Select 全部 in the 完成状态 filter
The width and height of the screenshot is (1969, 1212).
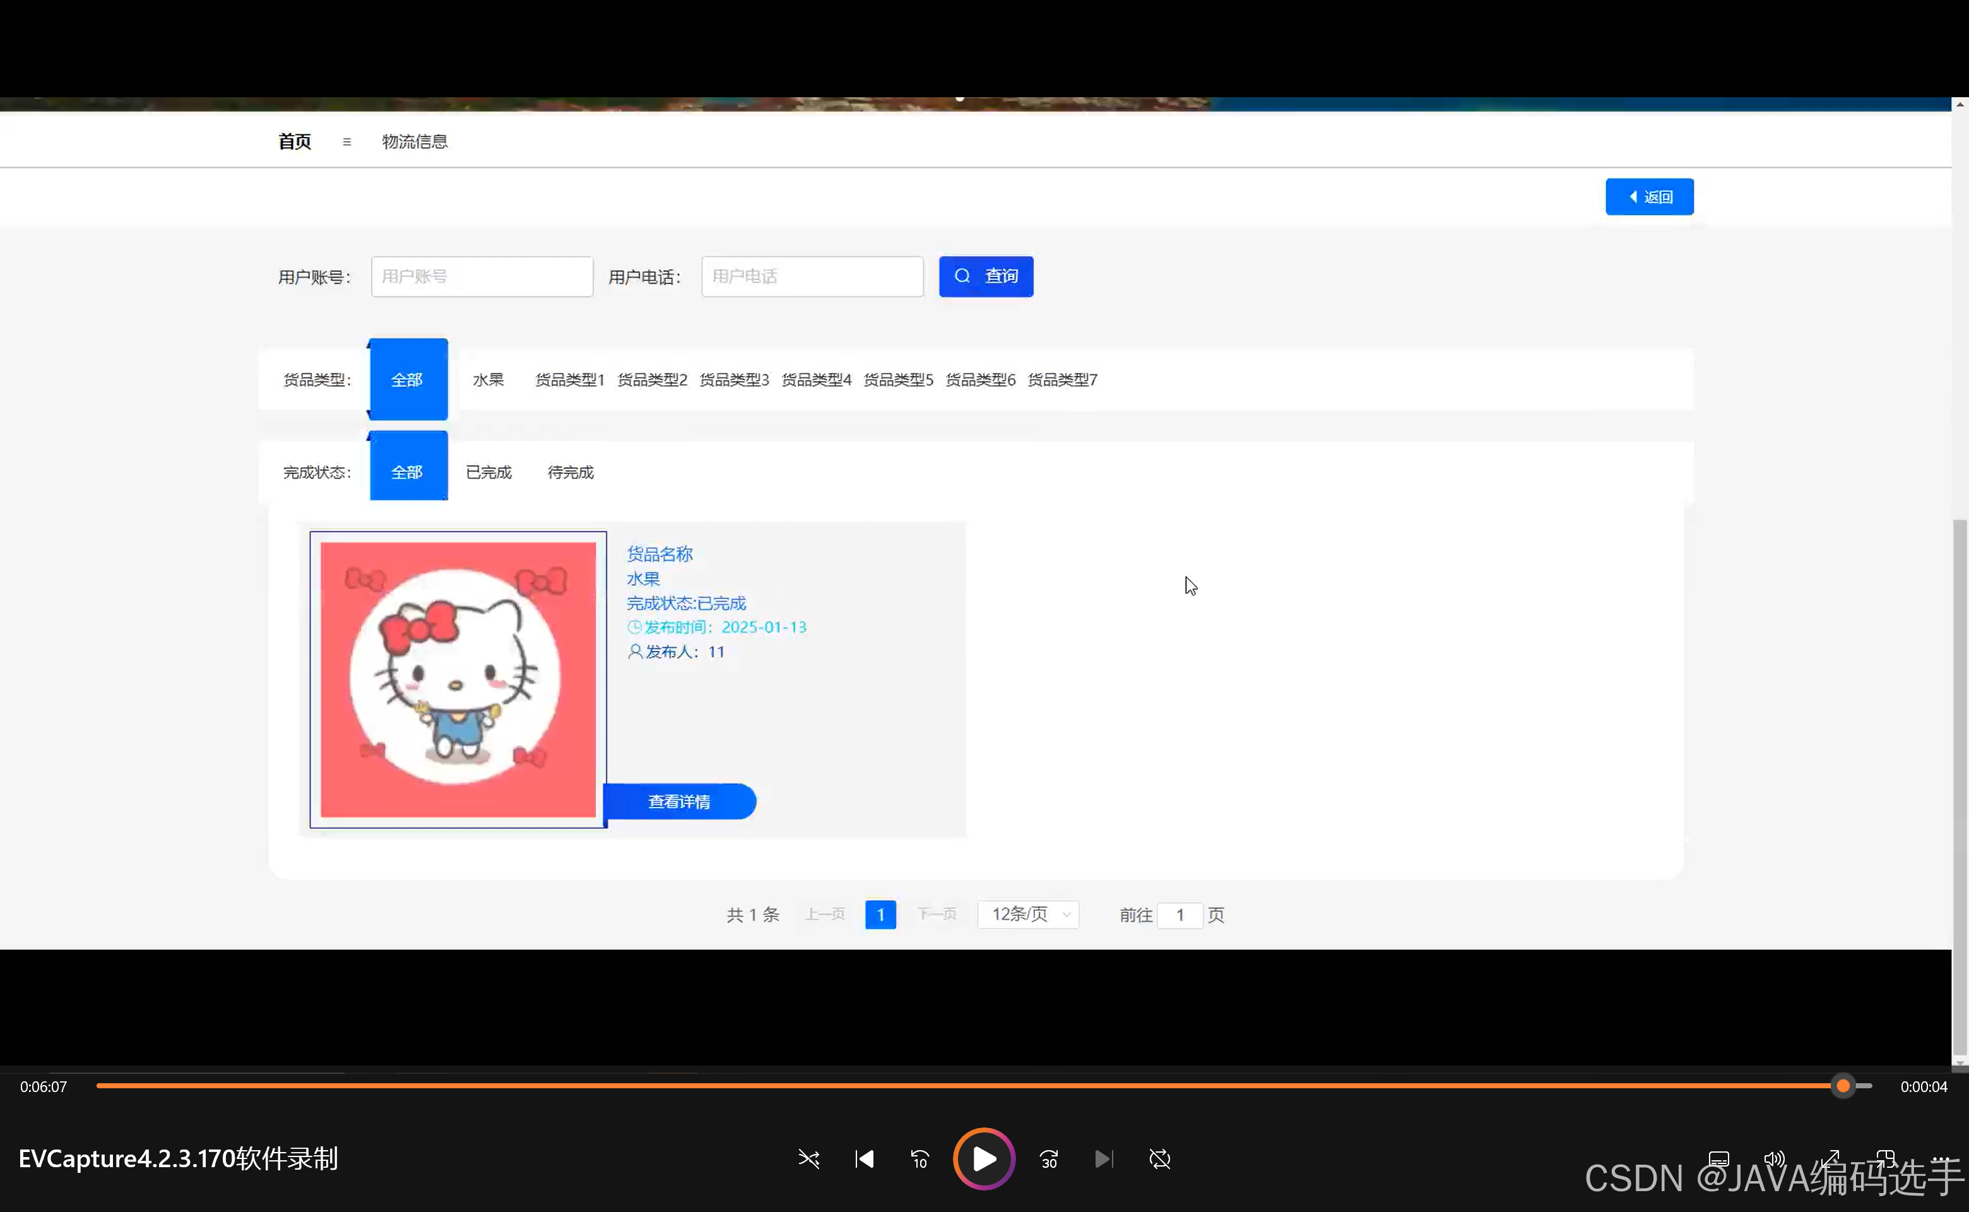408,466
